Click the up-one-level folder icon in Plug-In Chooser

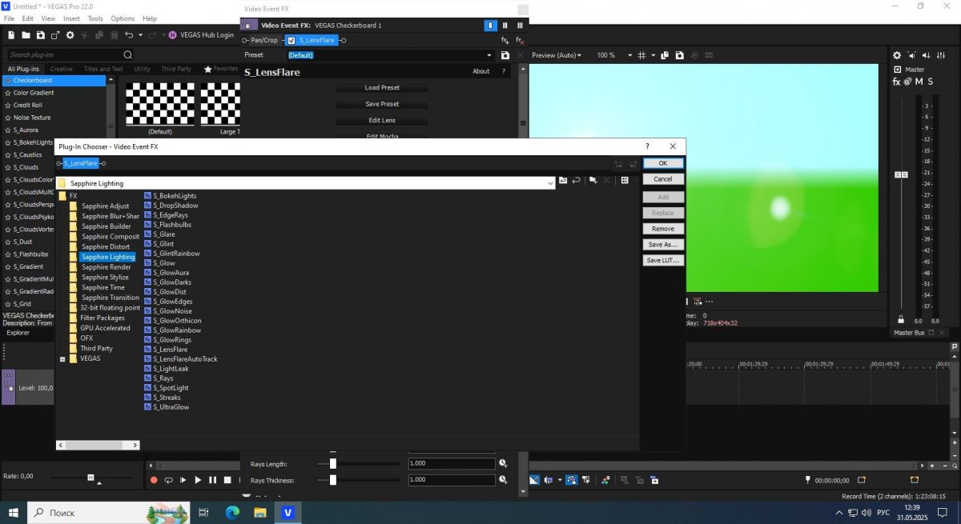click(x=563, y=180)
